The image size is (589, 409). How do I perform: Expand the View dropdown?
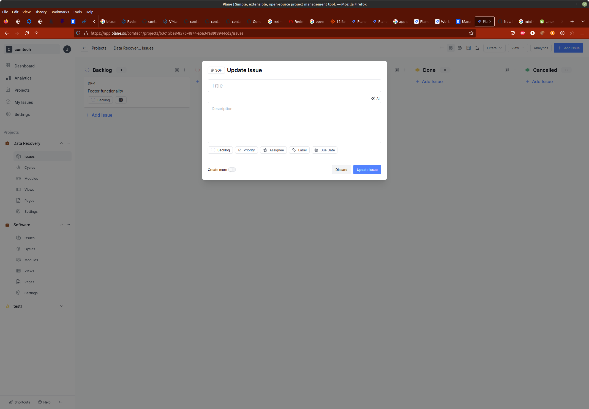[517, 48]
